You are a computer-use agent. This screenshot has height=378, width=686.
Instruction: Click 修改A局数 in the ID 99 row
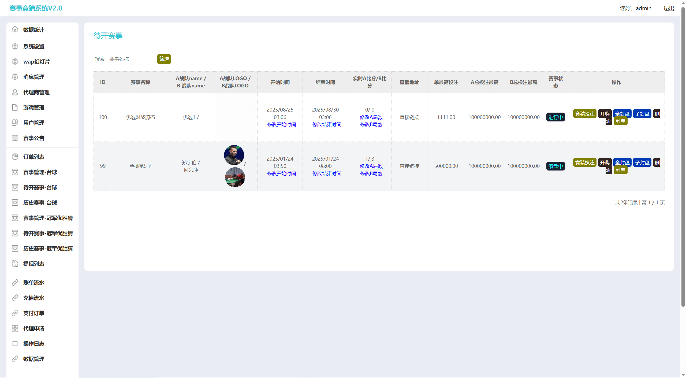click(371, 166)
